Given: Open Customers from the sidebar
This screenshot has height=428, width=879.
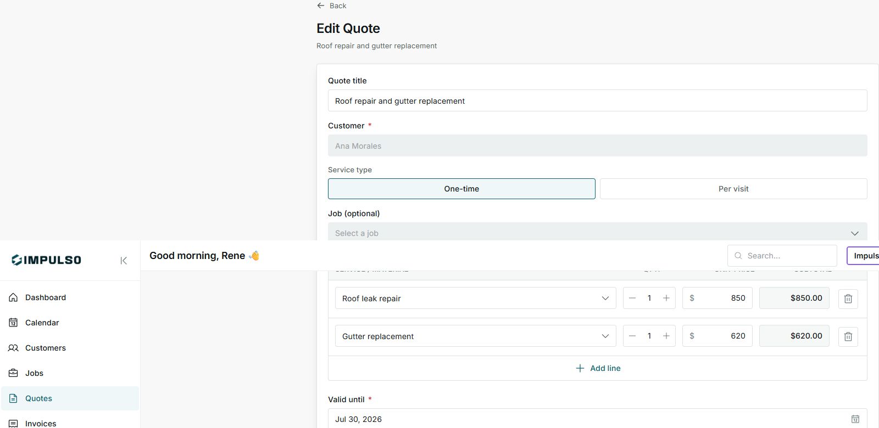Looking at the screenshot, I should [70, 348].
